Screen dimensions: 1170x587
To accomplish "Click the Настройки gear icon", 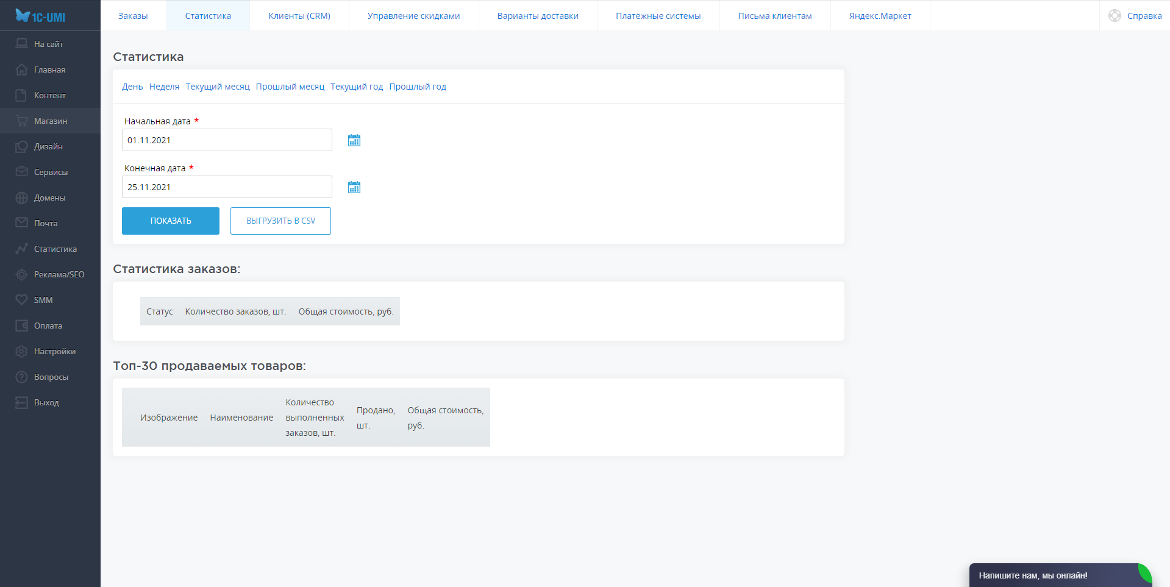I will click(21, 351).
